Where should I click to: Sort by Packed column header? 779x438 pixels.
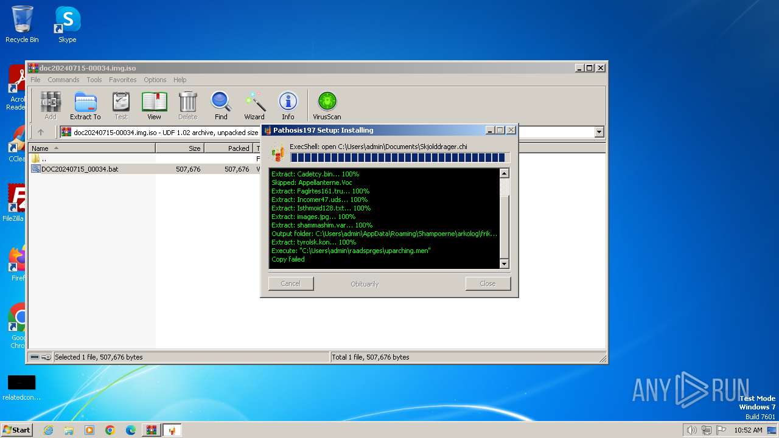click(228, 148)
